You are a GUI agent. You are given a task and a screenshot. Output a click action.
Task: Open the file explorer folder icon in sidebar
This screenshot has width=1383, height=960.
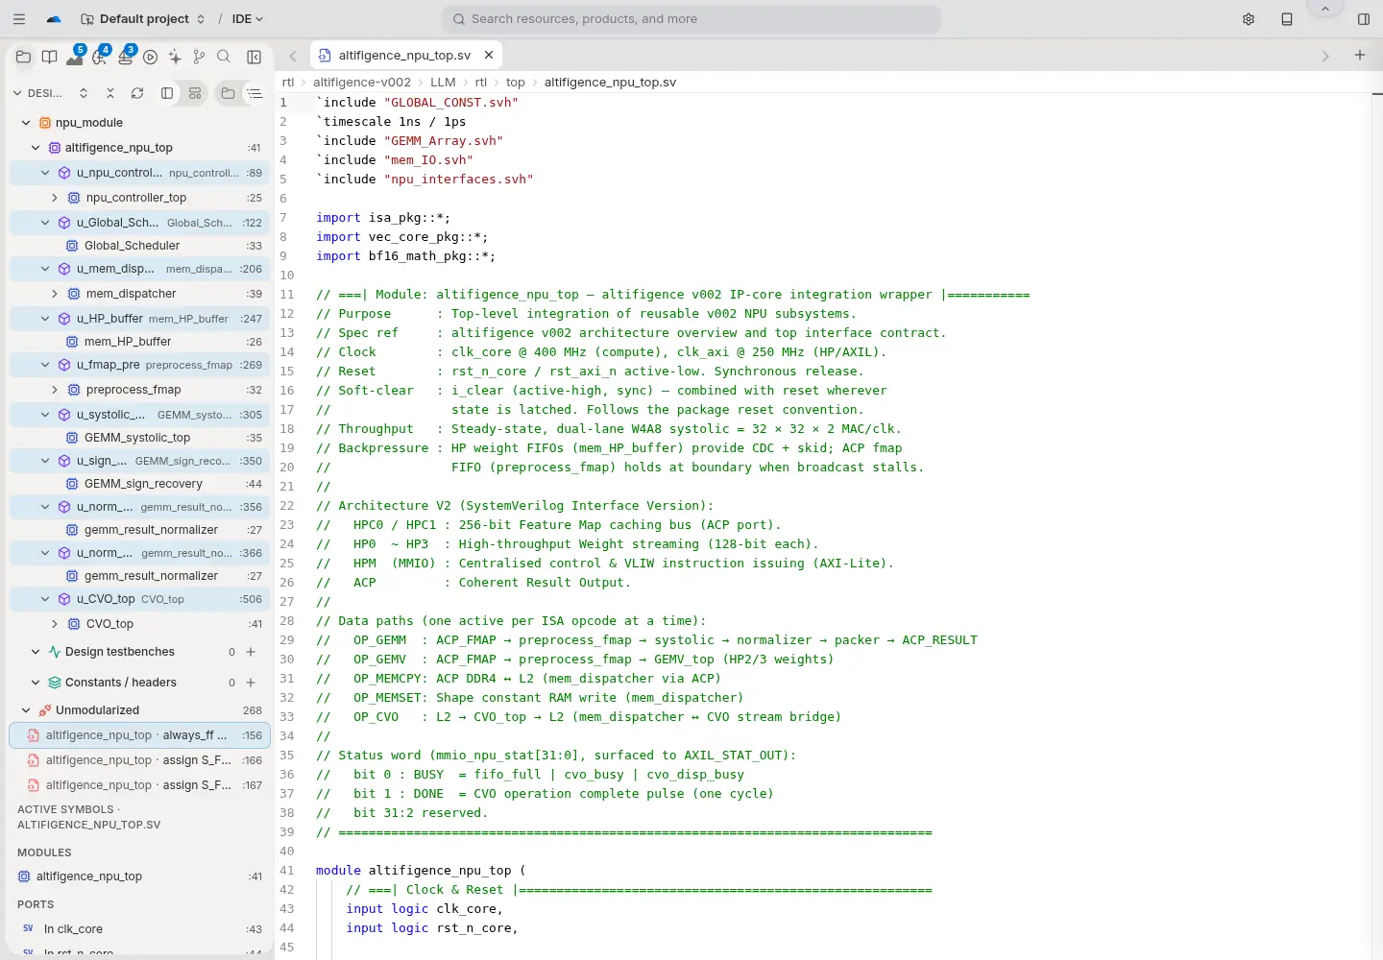(24, 57)
